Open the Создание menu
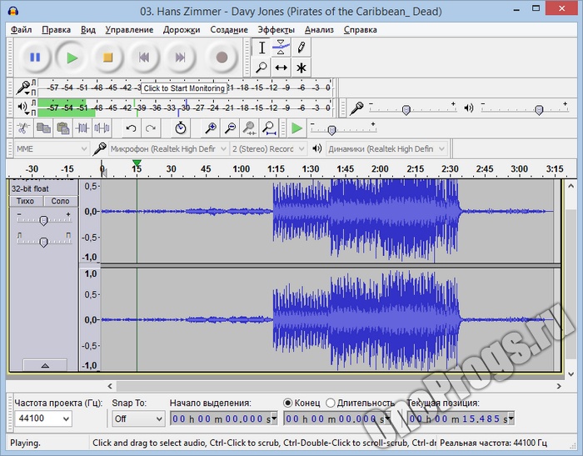Image resolution: width=583 pixels, height=456 pixels. click(229, 30)
